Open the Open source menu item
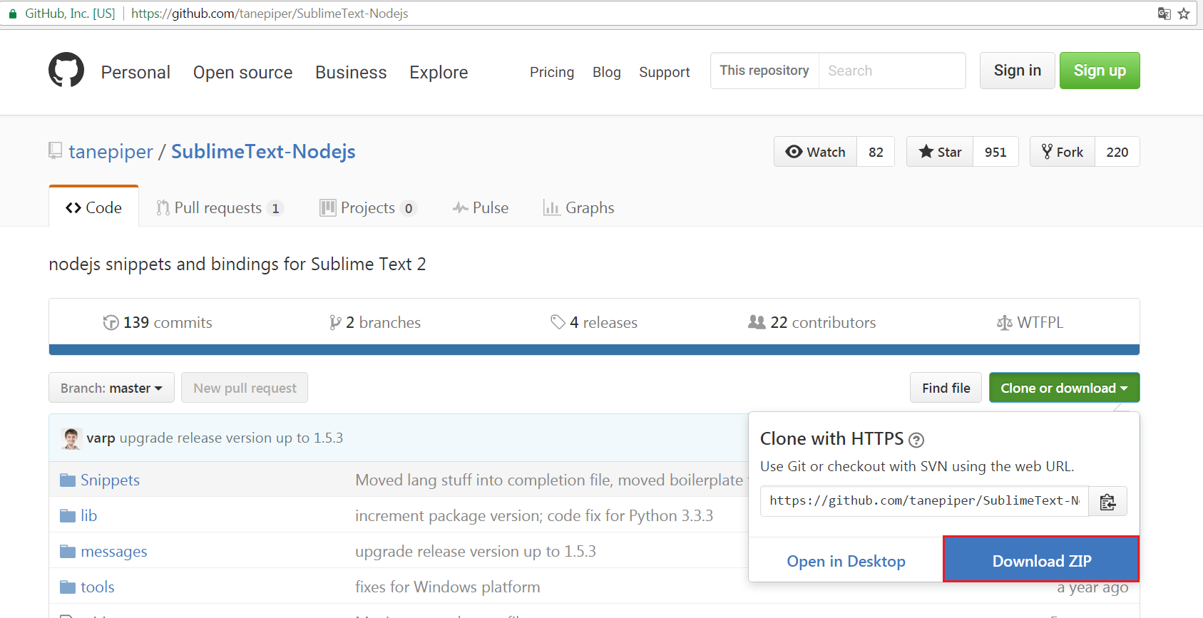1203x618 pixels. 242,72
